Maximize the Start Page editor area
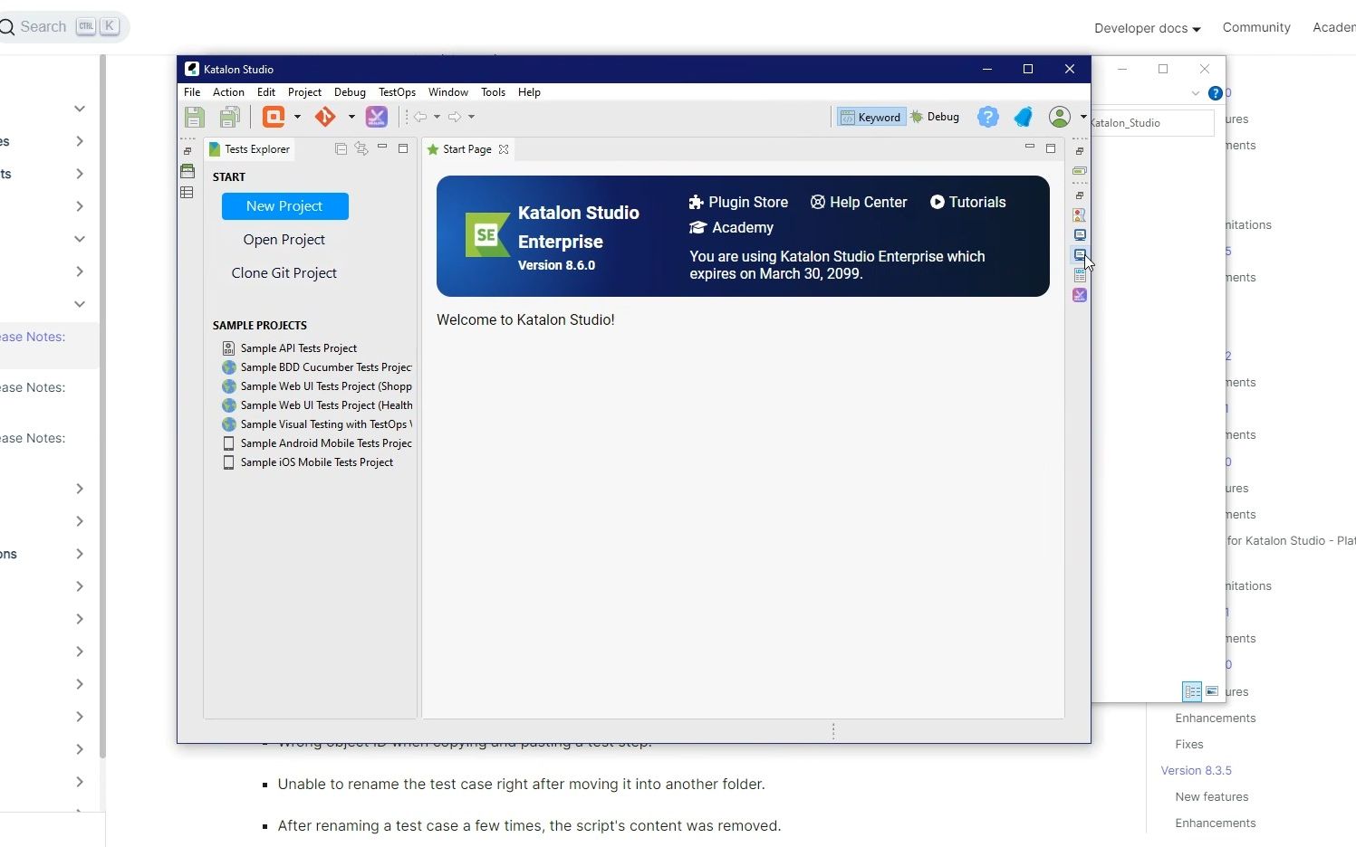Screen dimensions: 1356x847 point(1051,148)
